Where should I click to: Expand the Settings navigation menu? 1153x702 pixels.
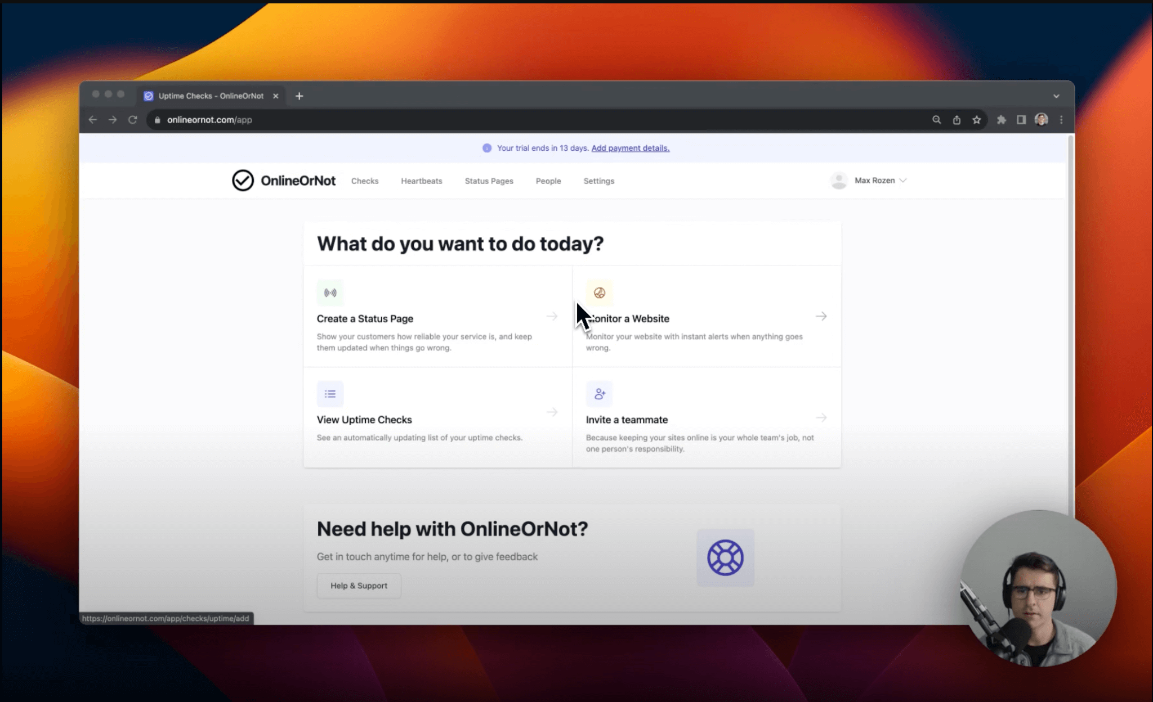(x=598, y=180)
